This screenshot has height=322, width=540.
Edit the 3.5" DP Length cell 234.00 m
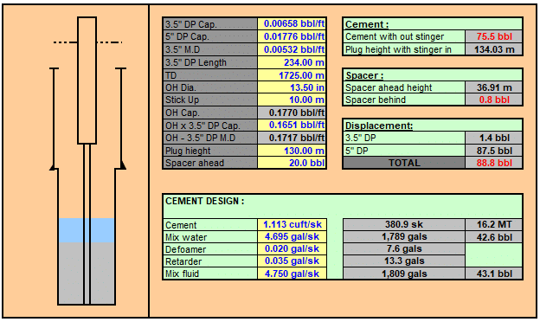pyautogui.click(x=292, y=62)
